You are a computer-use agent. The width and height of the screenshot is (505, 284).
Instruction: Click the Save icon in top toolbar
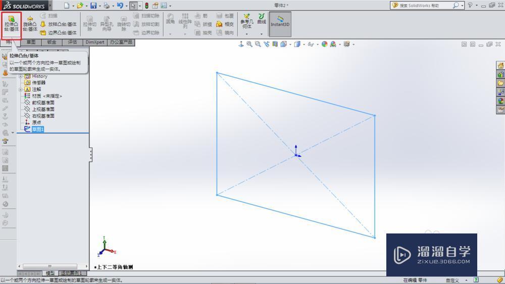[93, 6]
